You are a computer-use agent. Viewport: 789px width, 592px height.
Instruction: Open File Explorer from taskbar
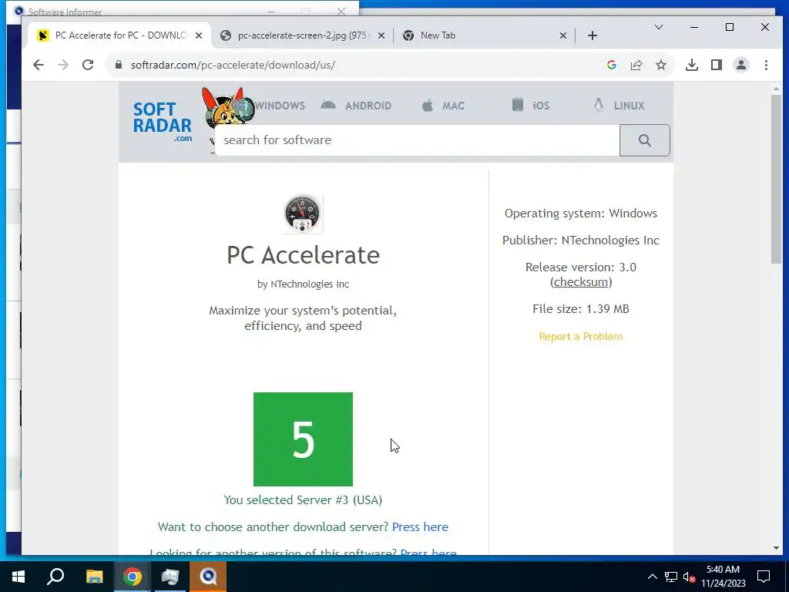point(94,577)
